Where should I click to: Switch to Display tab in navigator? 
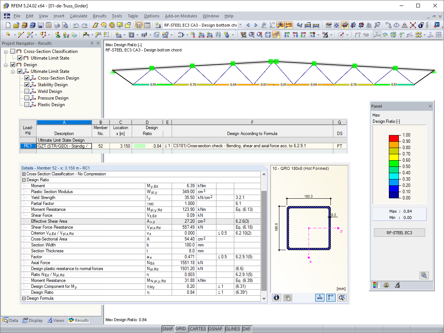(x=33, y=320)
